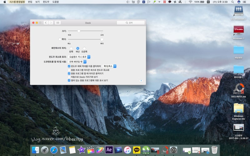Enable the 확대 magnification checkbox

(x=60, y=39)
